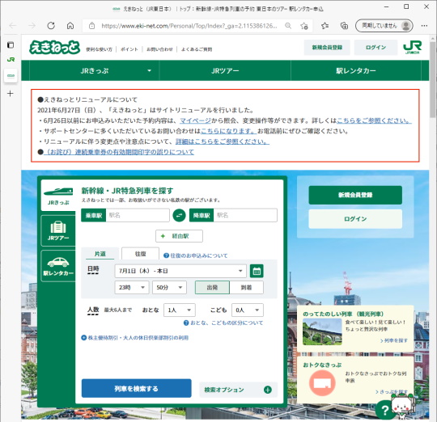The width and height of the screenshot is (437, 422).
Task: Open お問い合わせ header link
Action: (x=159, y=49)
